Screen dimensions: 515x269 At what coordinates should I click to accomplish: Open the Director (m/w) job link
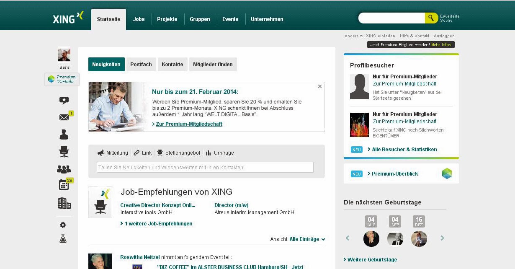tap(232, 205)
